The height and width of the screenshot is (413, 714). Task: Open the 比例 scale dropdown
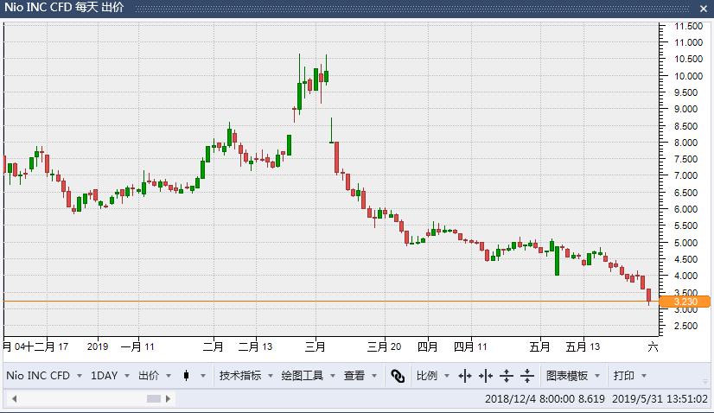(432, 376)
